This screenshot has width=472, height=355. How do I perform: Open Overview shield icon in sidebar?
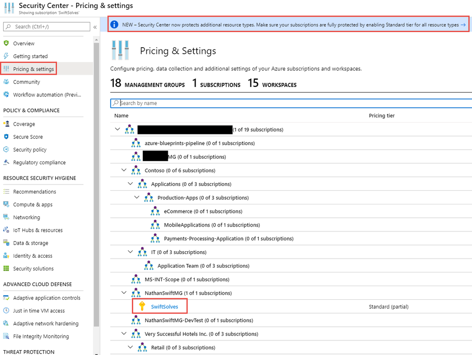[6, 43]
